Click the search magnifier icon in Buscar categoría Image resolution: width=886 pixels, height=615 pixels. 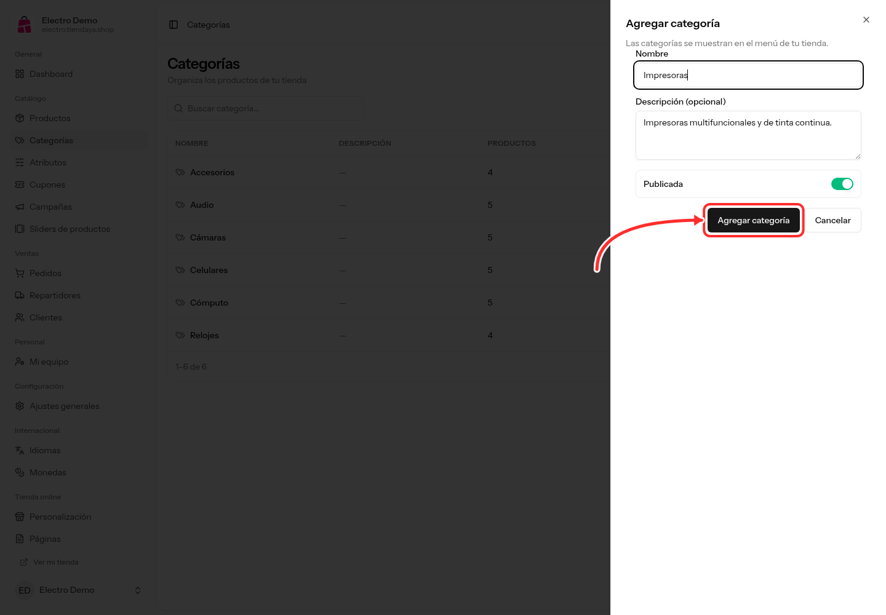[178, 108]
